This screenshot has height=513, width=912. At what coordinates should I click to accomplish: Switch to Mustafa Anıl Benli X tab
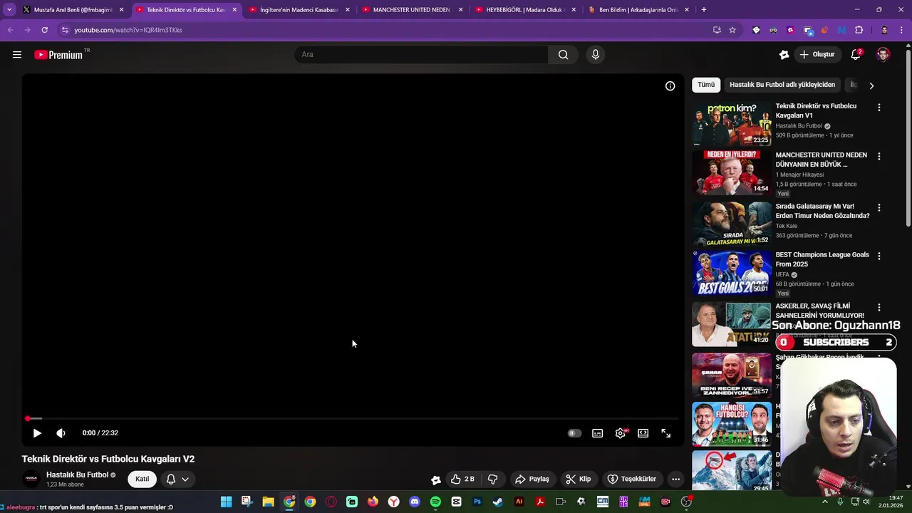[x=73, y=10]
